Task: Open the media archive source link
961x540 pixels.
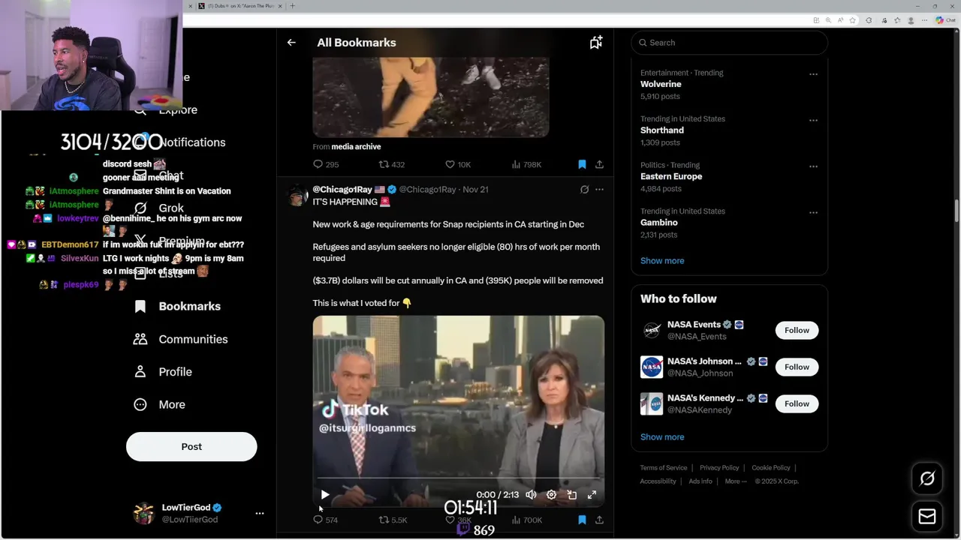Action: [356, 147]
